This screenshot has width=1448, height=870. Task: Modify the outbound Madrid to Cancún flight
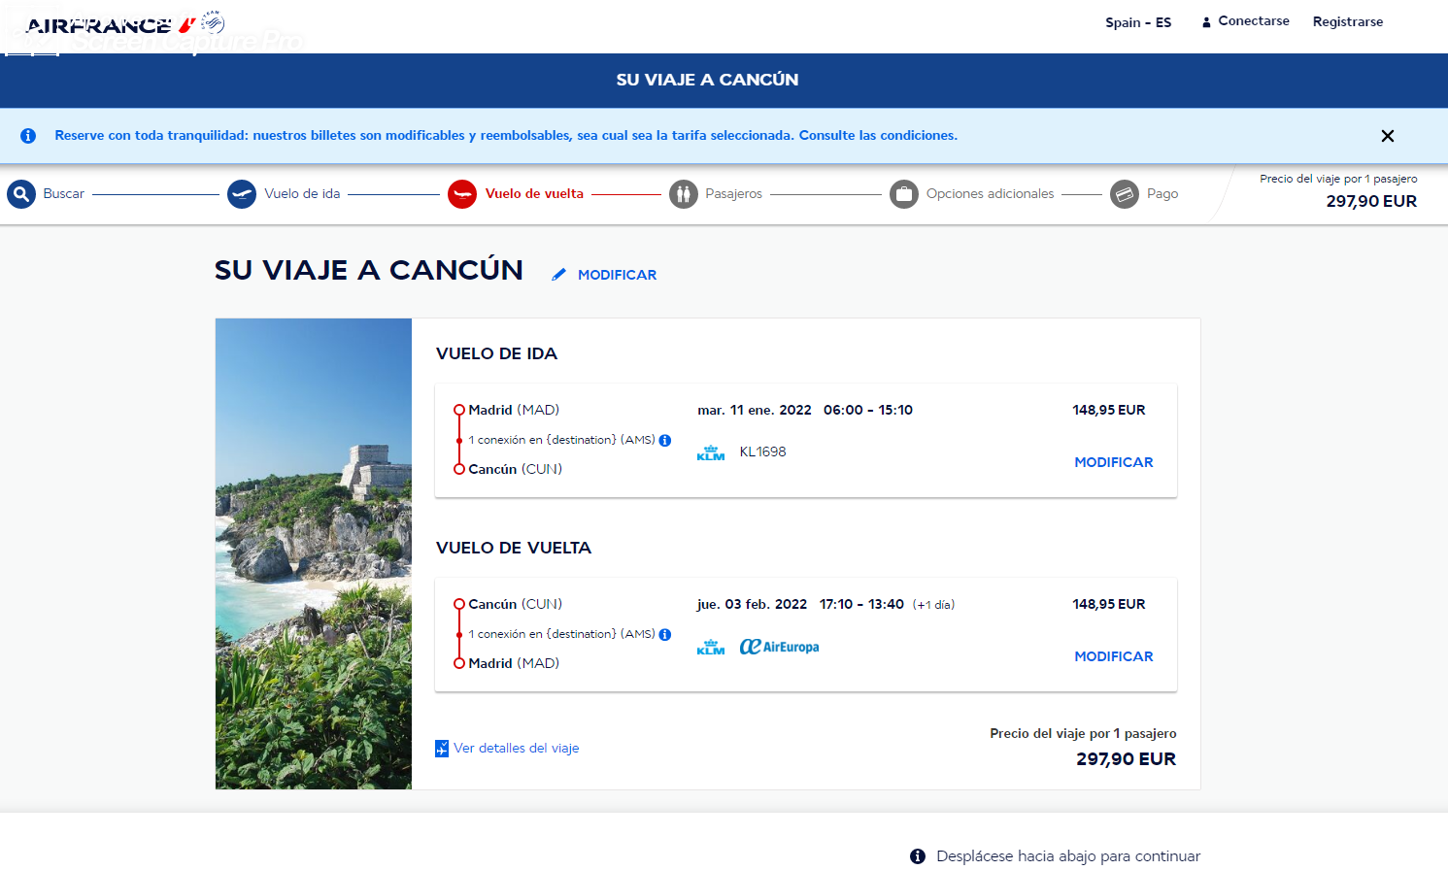1114,462
